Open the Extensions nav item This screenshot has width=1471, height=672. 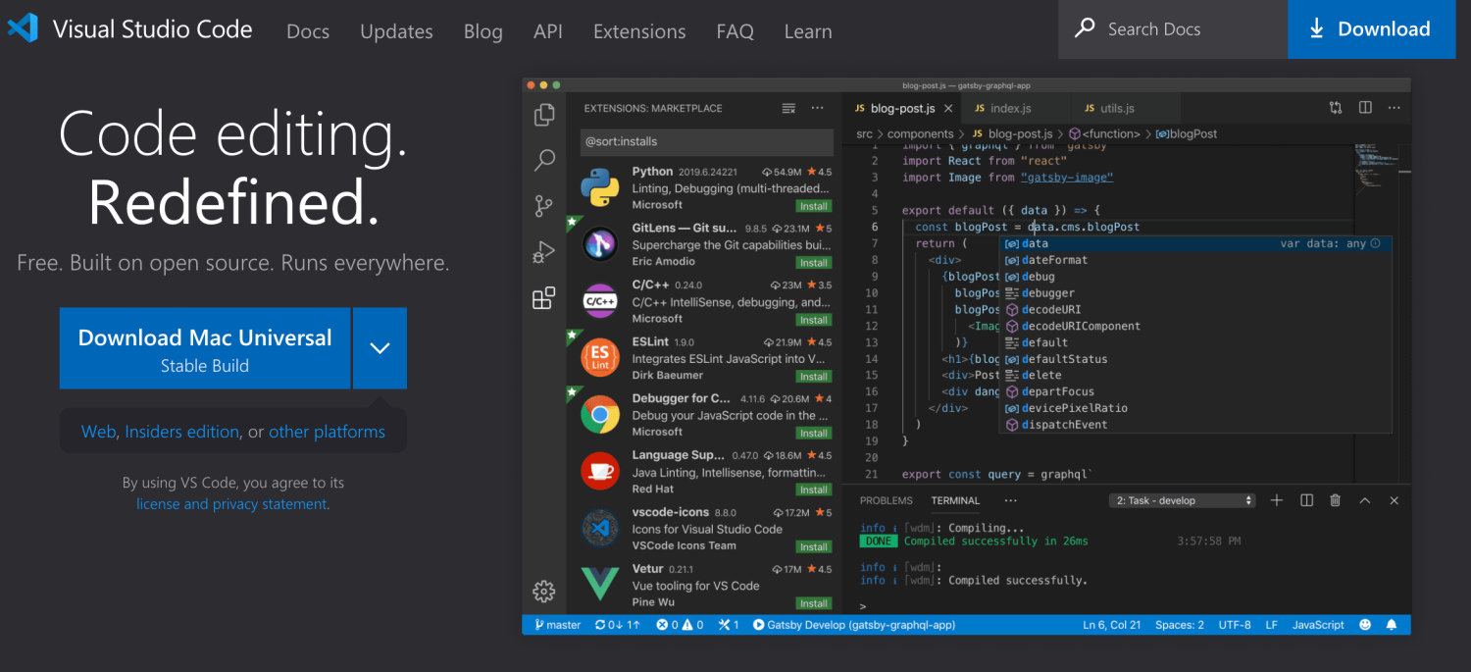639,31
